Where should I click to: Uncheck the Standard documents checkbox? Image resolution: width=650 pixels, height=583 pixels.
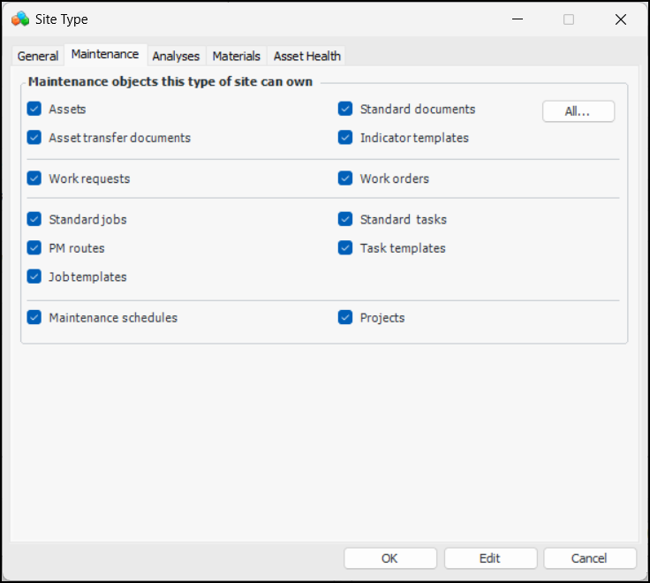pyautogui.click(x=346, y=110)
